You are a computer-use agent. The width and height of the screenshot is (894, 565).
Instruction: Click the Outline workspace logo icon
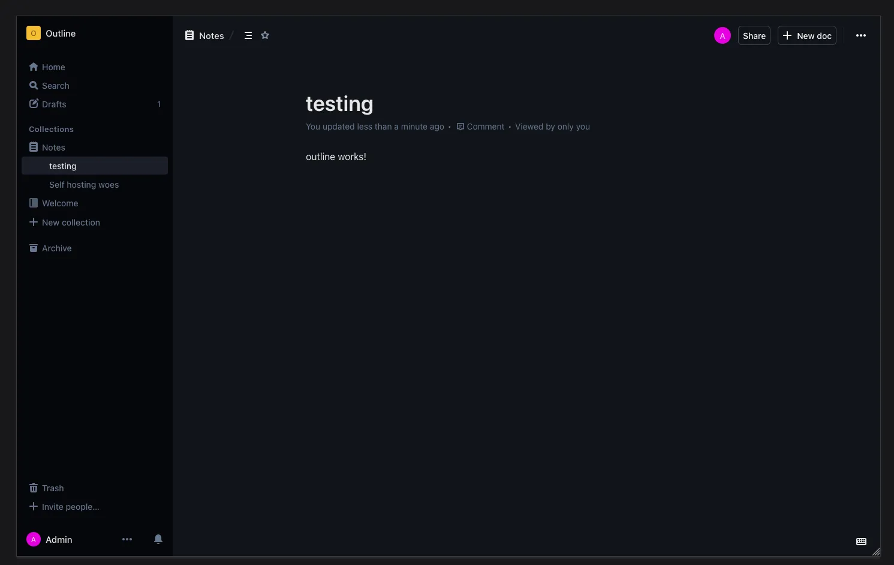33,33
